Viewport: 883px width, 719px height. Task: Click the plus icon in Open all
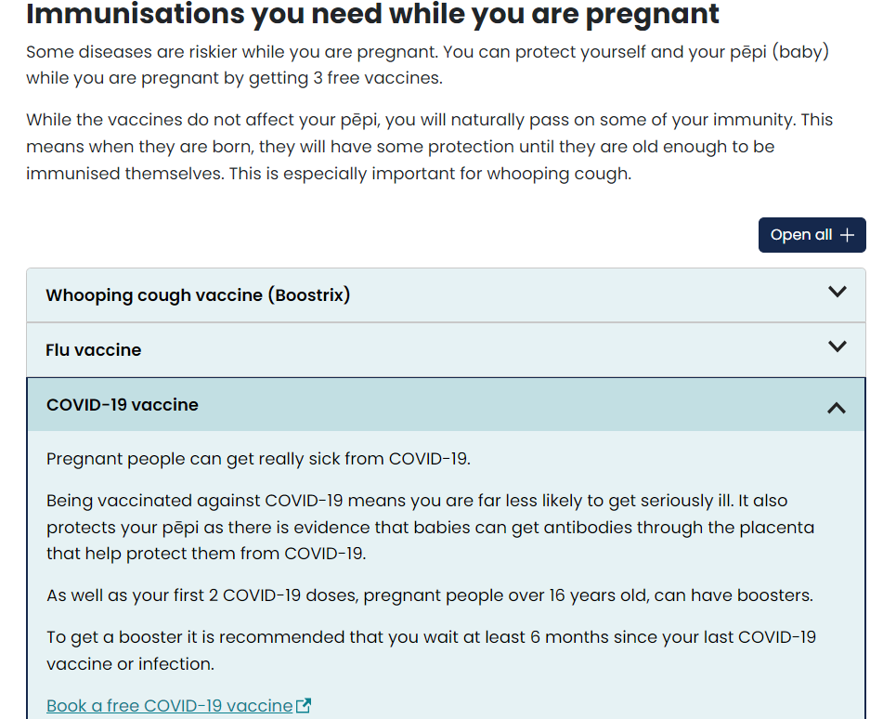[x=846, y=235]
